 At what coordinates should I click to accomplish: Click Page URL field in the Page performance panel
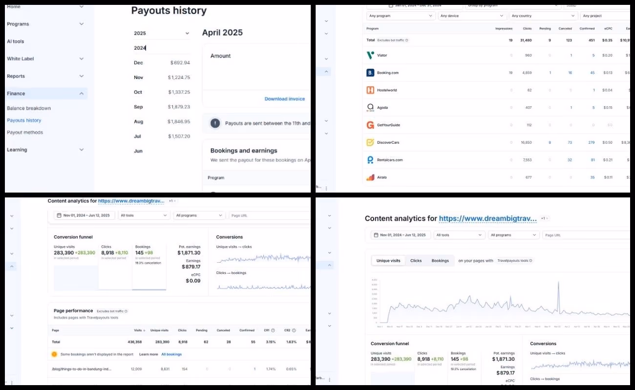269,215
